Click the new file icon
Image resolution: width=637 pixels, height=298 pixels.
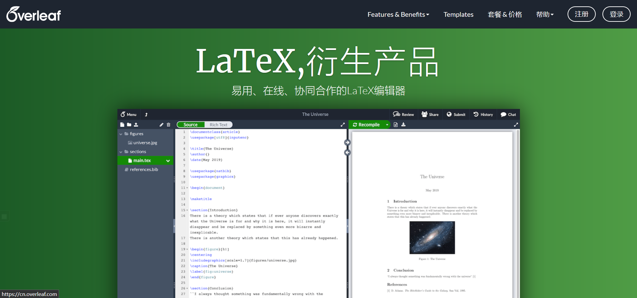click(x=122, y=125)
